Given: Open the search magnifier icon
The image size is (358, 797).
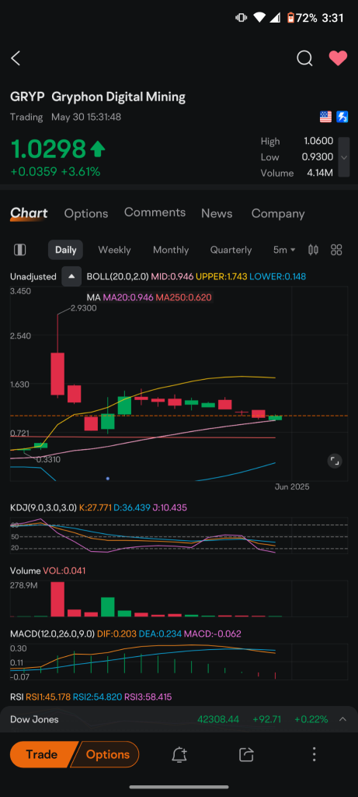Looking at the screenshot, I should click(x=304, y=58).
